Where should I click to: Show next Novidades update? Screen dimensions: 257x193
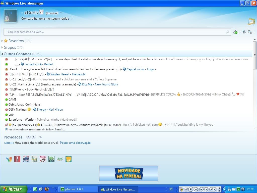pyautogui.click(x=34, y=137)
